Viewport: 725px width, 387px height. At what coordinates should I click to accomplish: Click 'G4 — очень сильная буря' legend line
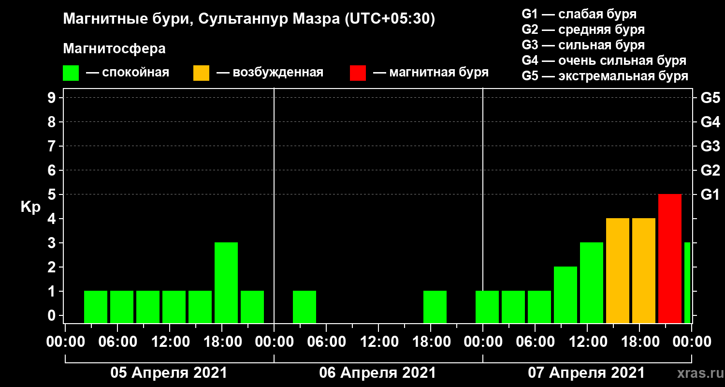click(604, 60)
